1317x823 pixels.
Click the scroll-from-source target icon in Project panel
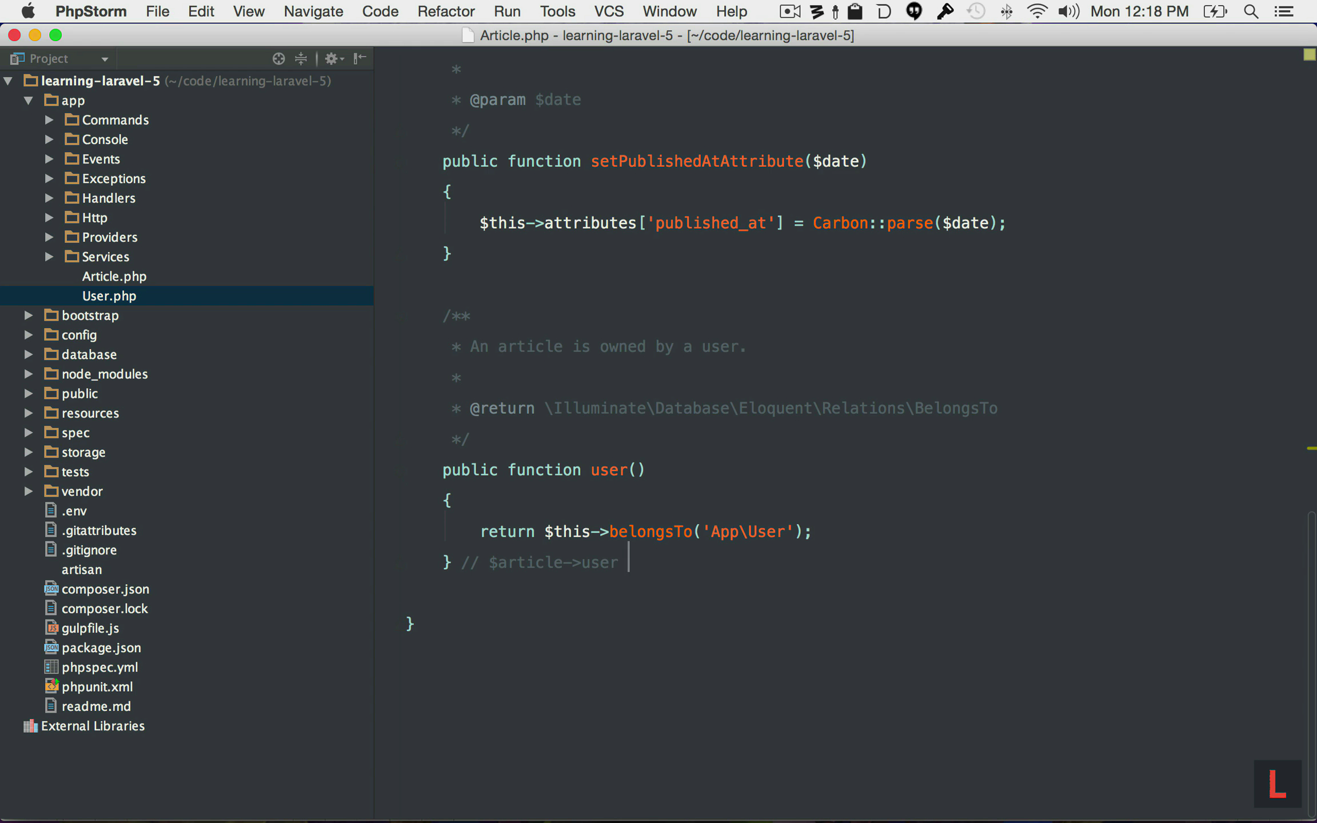click(x=278, y=58)
